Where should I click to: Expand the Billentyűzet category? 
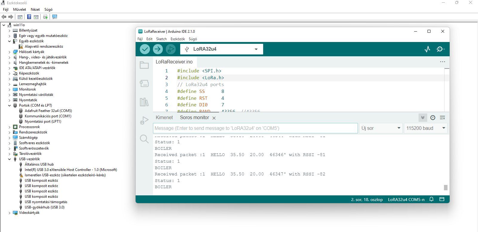pyautogui.click(x=9, y=30)
